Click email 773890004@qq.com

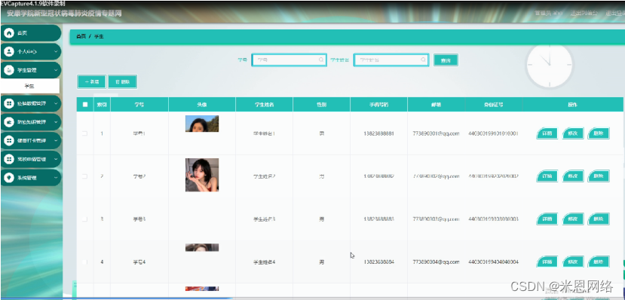pos(436,262)
